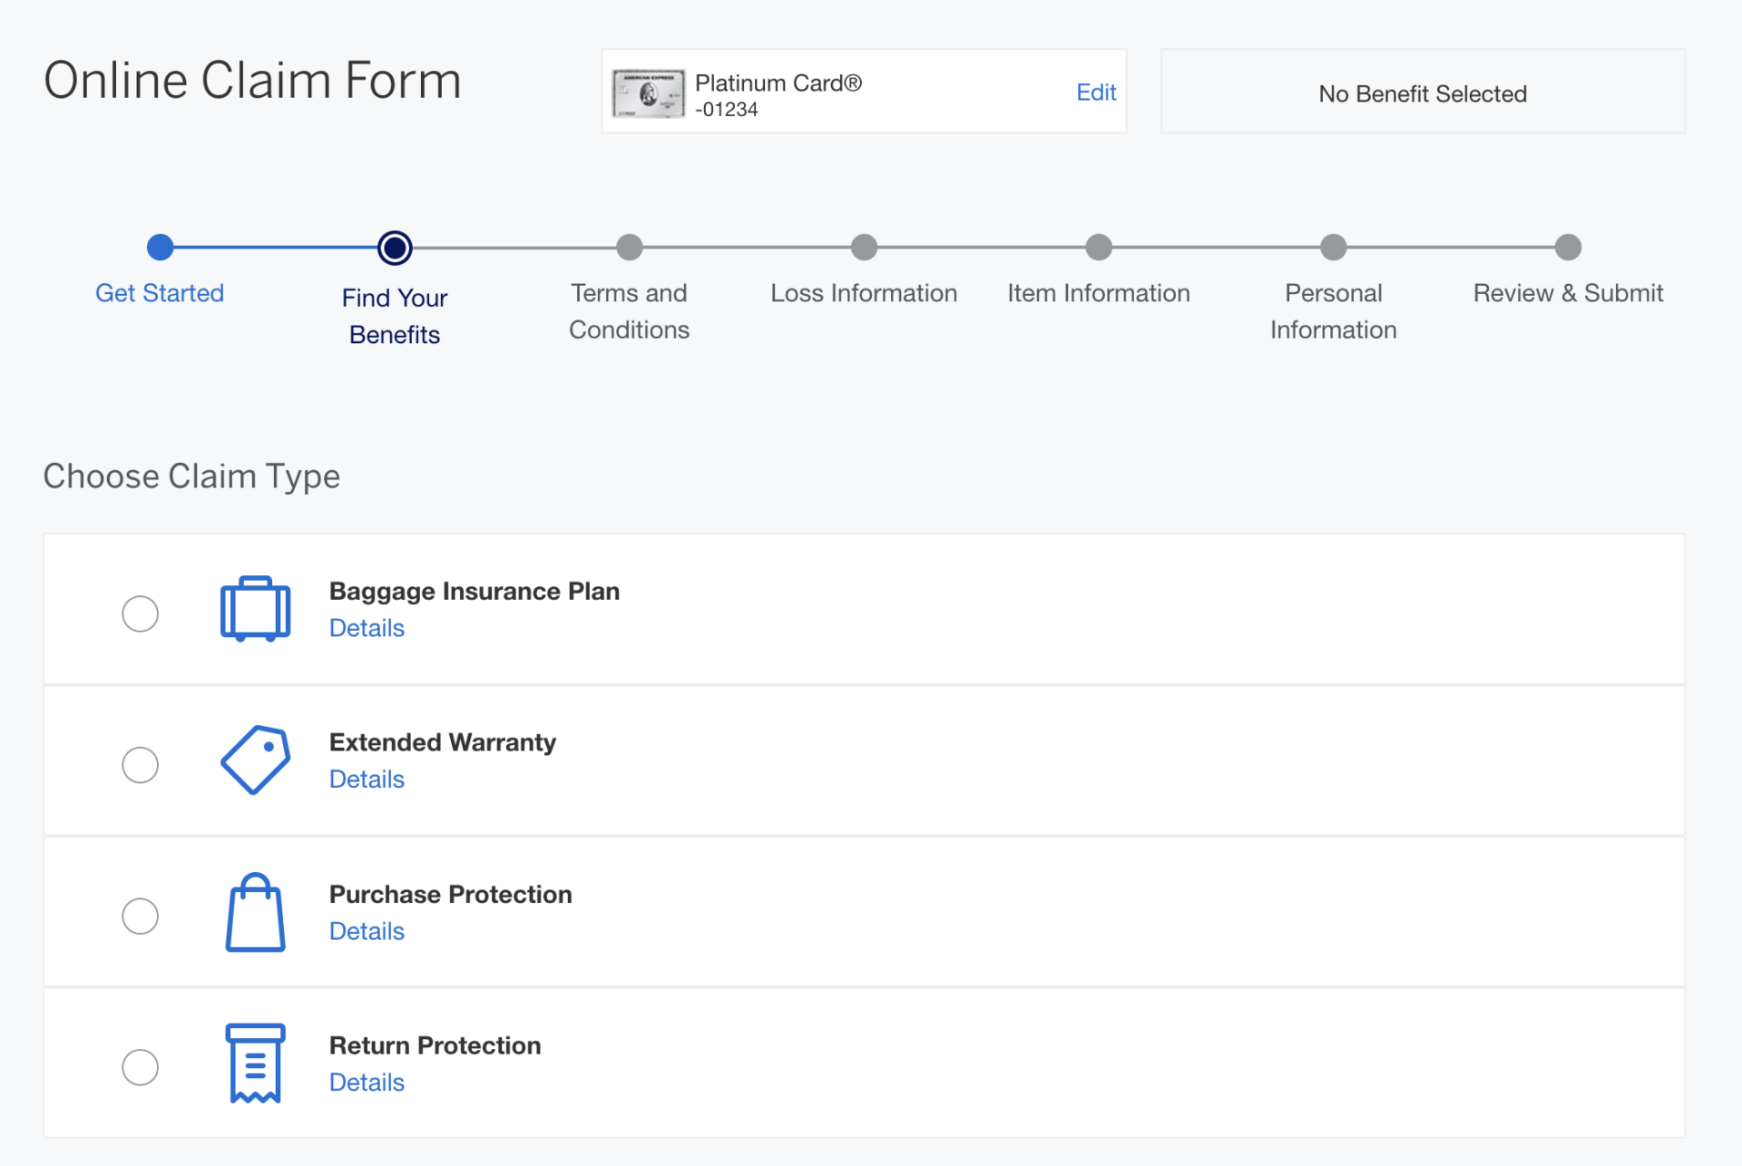Click the Edit link for the selected card

tap(1096, 92)
